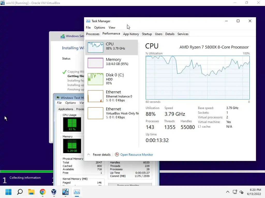The width and height of the screenshot is (265, 198).
Task: Open VirtualBox Manager from the taskbar
Action: pos(54,192)
